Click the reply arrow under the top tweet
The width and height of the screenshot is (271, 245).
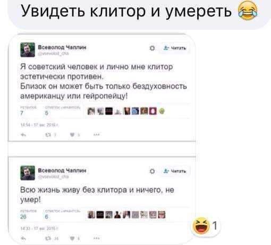pyautogui.click(x=23, y=135)
